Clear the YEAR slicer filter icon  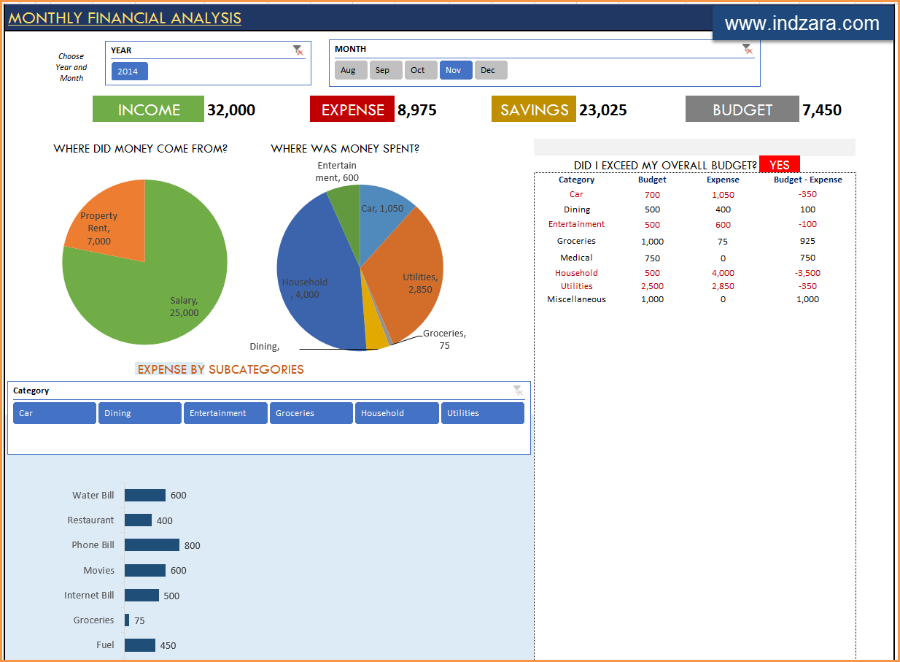[x=298, y=50]
